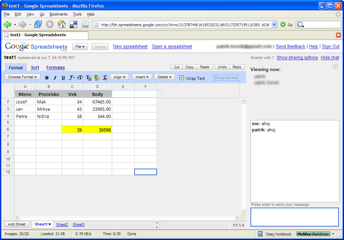This screenshot has height=240, width=344.
Task: Click the Send feedback link
Action: [291, 47]
